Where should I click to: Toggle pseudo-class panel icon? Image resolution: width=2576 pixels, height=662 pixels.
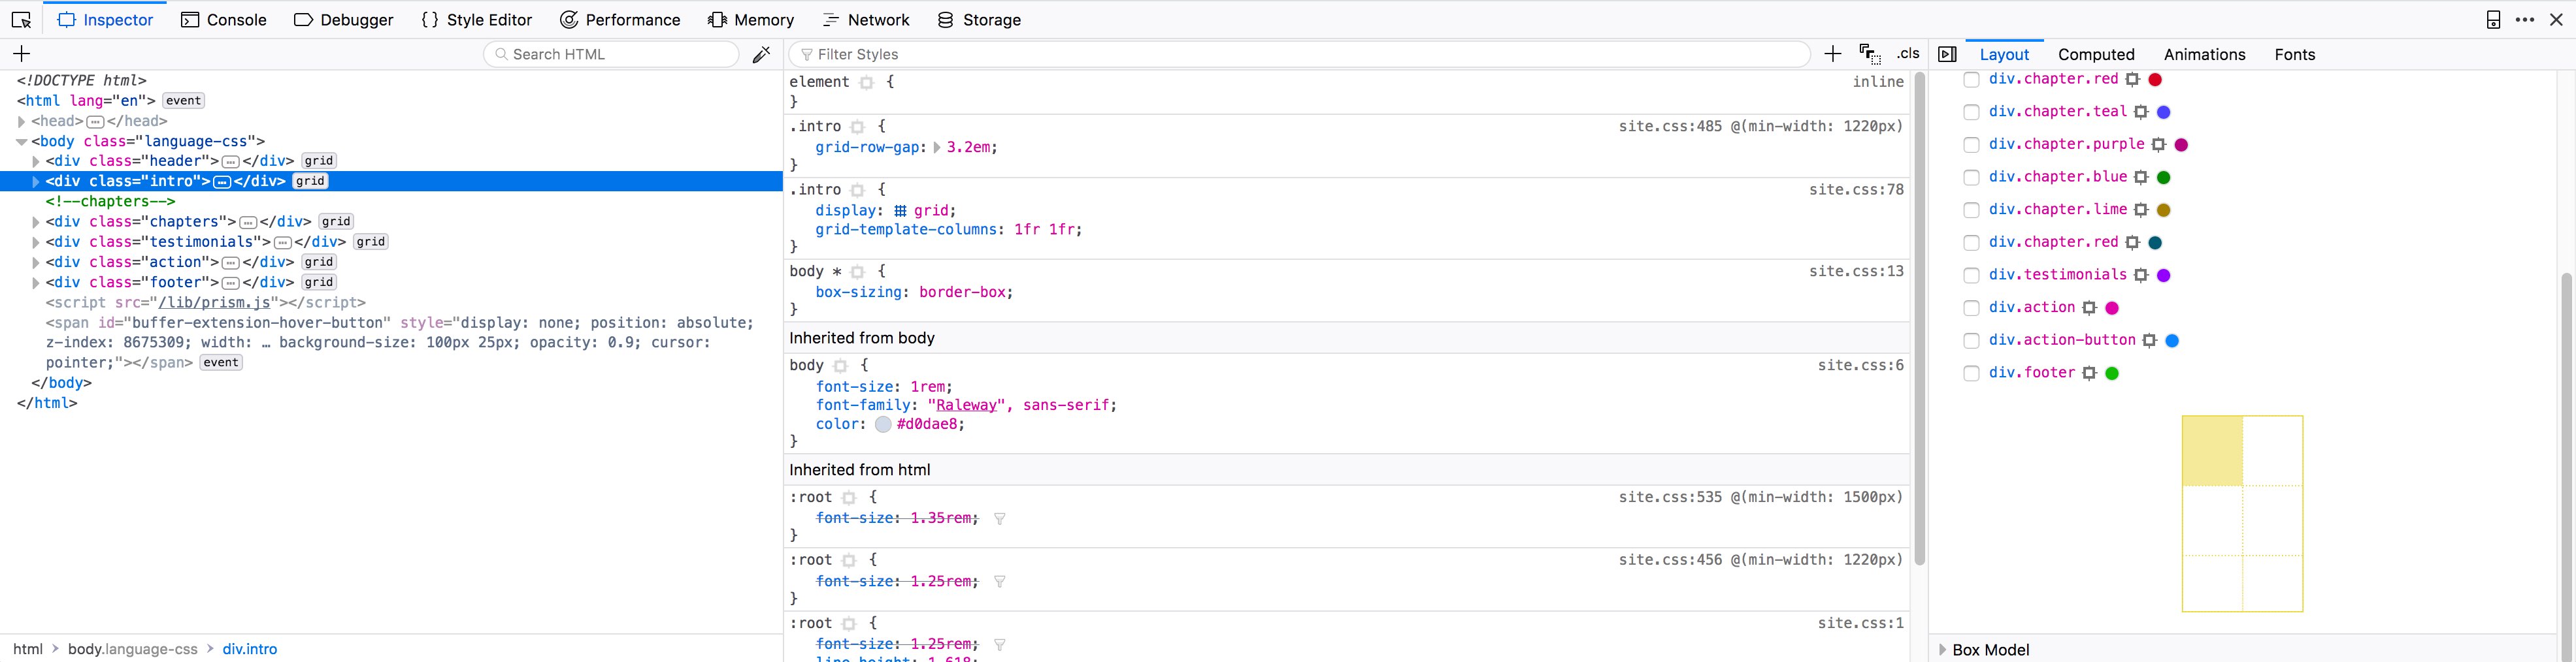pyautogui.click(x=1869, y=54)
